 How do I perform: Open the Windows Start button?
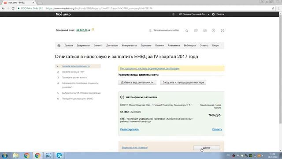click(x=5, y=155)
